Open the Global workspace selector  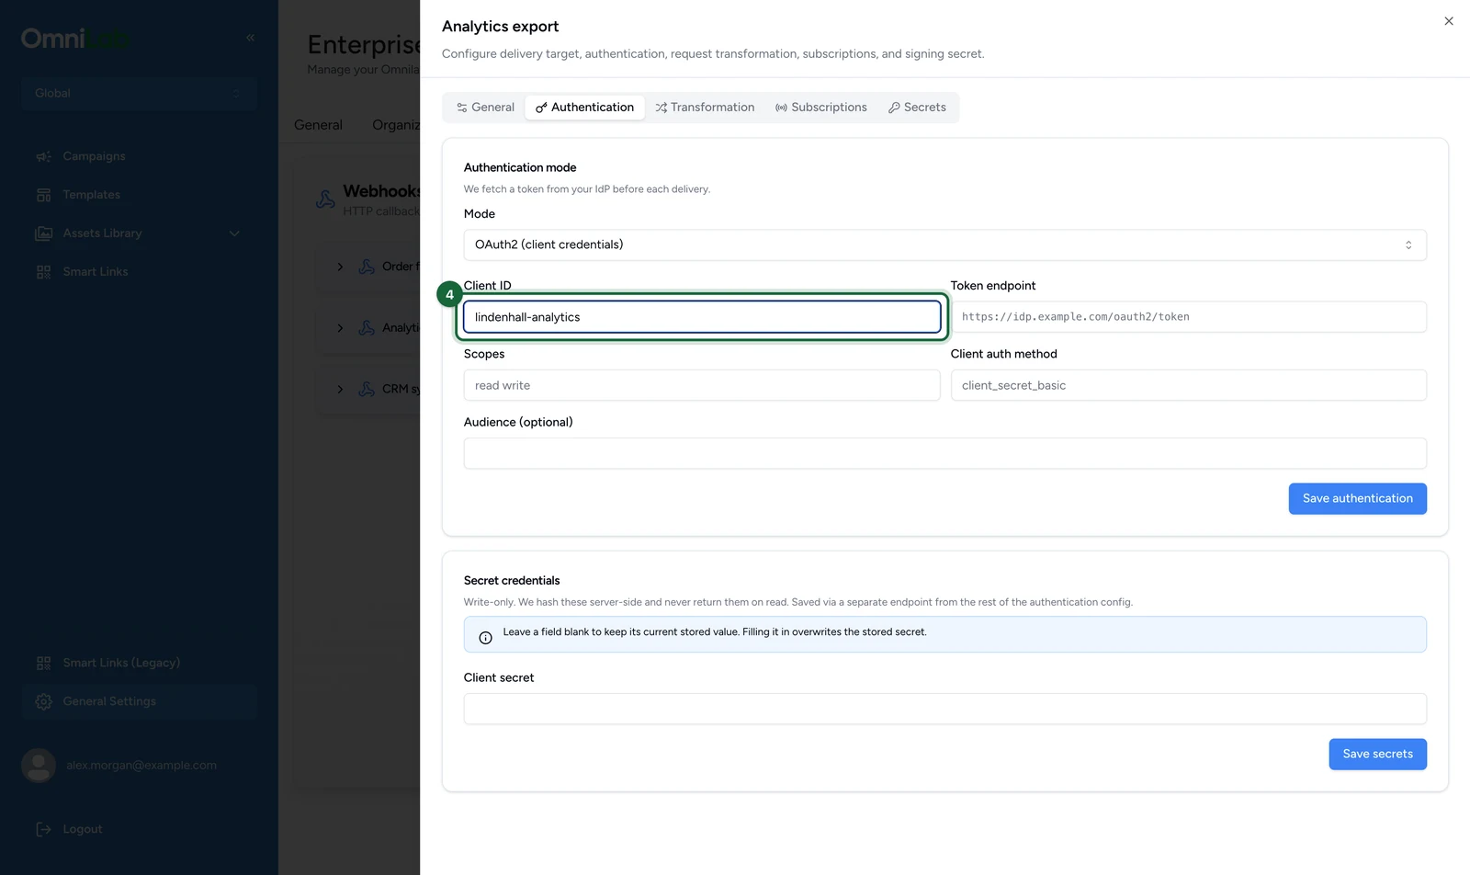click(x=139, y=93)
